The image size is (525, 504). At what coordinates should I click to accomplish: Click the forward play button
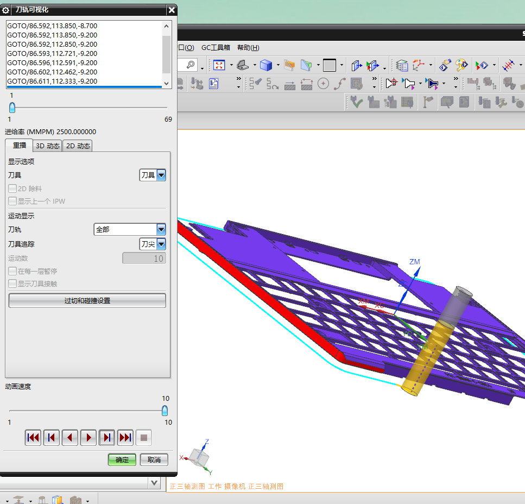coord(88,437)
